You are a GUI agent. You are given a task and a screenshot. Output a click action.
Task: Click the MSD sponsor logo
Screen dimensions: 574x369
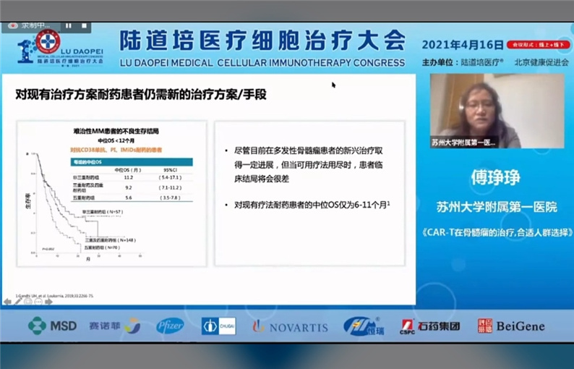coord(52,326)
